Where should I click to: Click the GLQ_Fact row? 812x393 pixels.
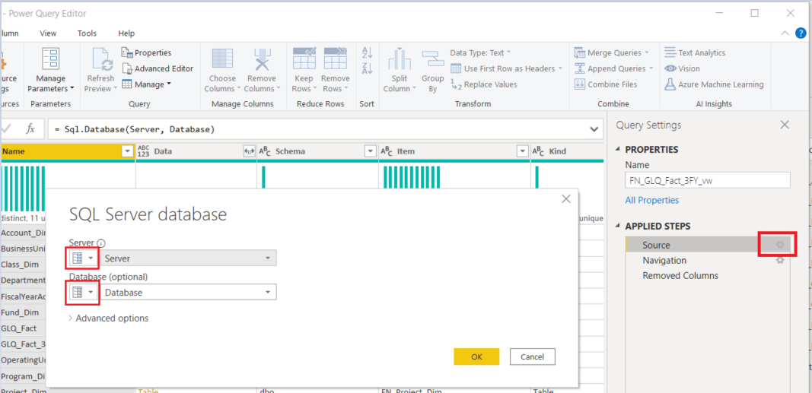(23, 328)
